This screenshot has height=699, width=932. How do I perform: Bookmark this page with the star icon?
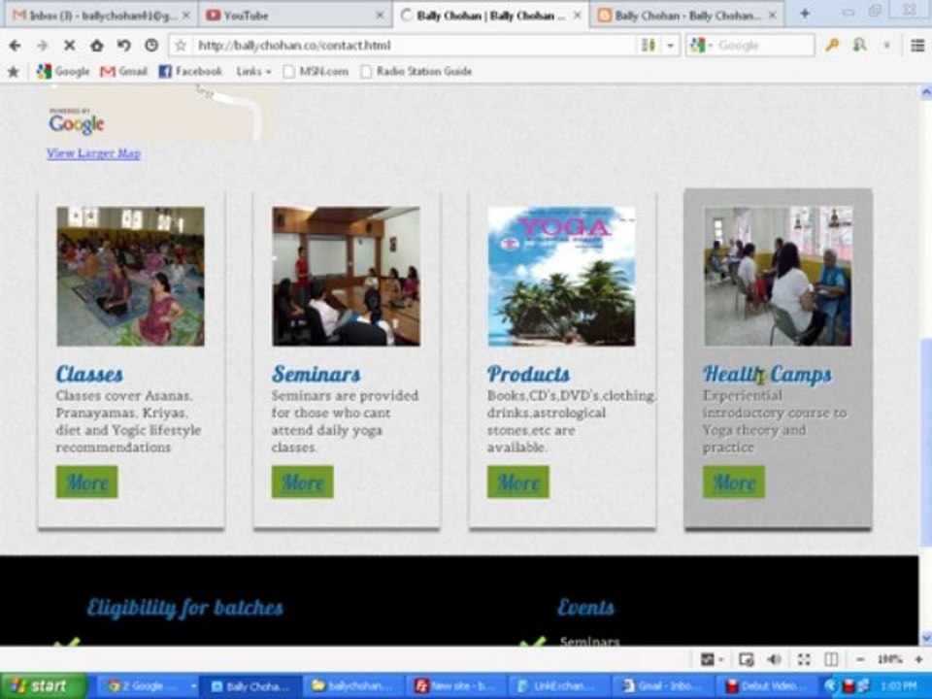coord(182,46)
